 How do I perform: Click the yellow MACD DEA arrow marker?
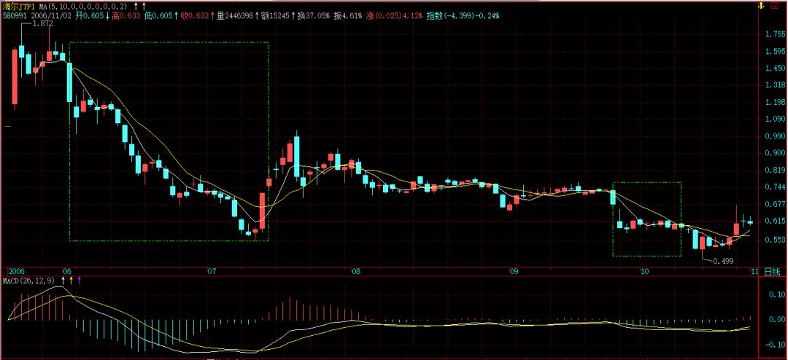click(71, 281)
